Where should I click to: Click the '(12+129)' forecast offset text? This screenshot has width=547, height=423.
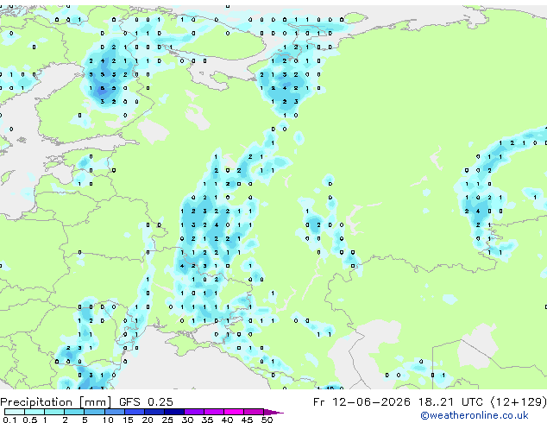(x=519, y=402)
